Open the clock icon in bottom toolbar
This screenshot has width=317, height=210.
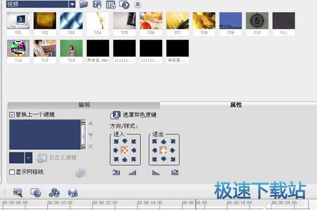[36, 193]
